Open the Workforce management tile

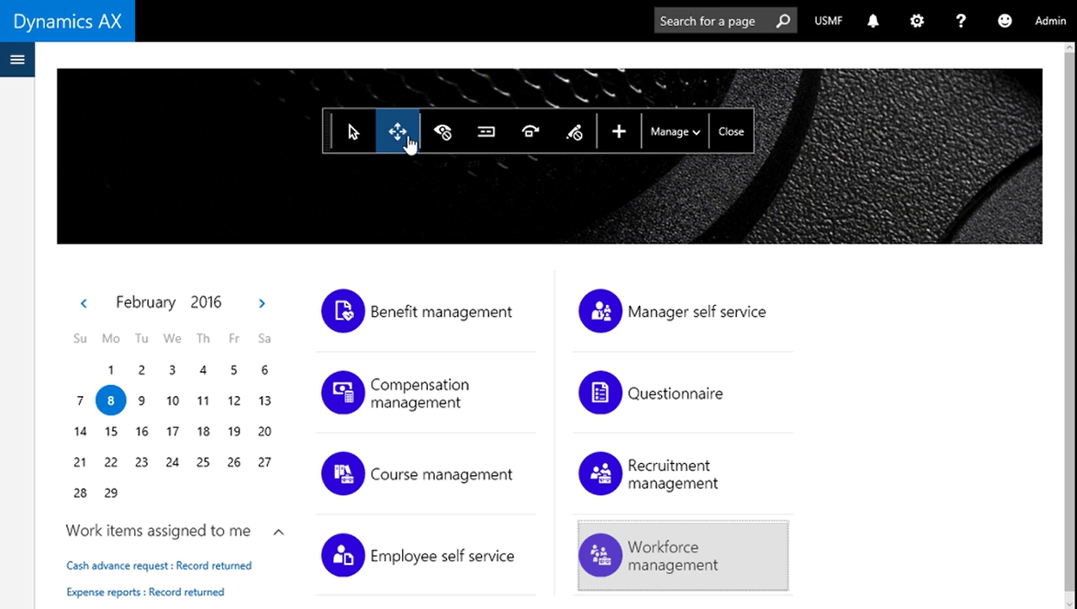point(683,556)
